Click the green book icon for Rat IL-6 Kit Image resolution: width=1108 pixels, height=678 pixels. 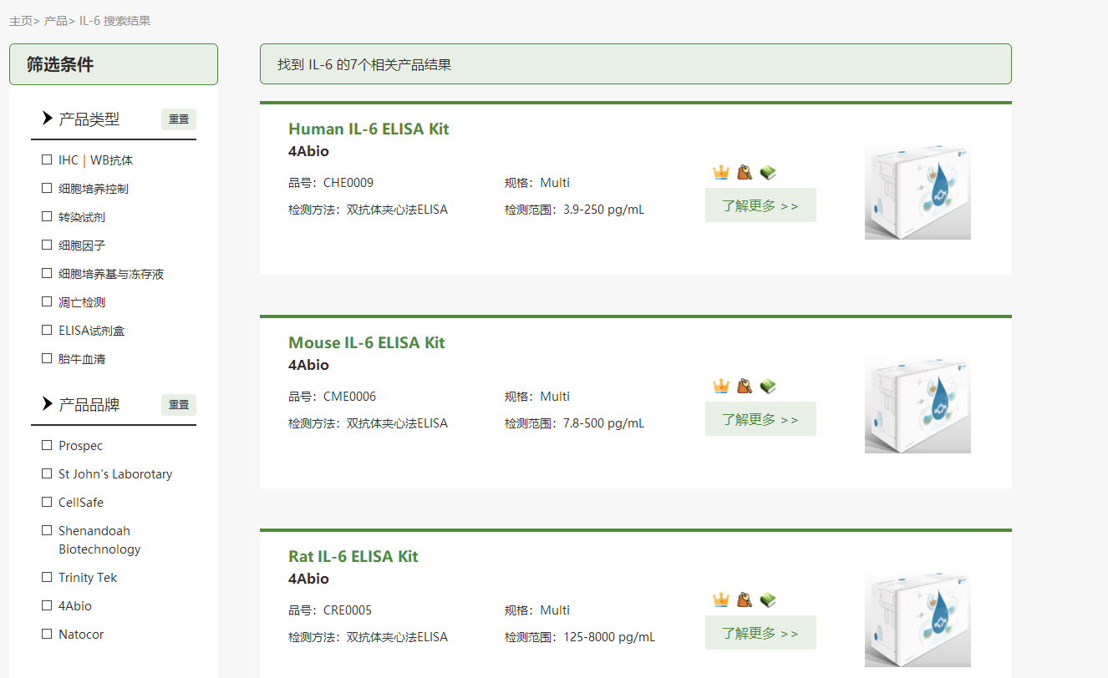click(768, 600)
